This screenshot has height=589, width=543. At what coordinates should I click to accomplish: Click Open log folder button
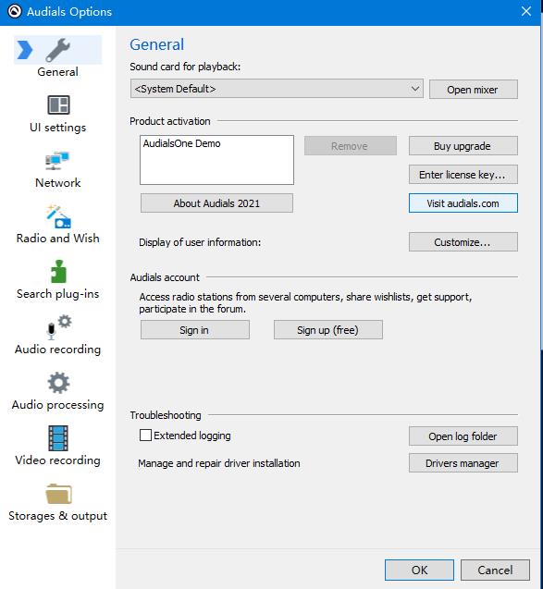point(463,436)
